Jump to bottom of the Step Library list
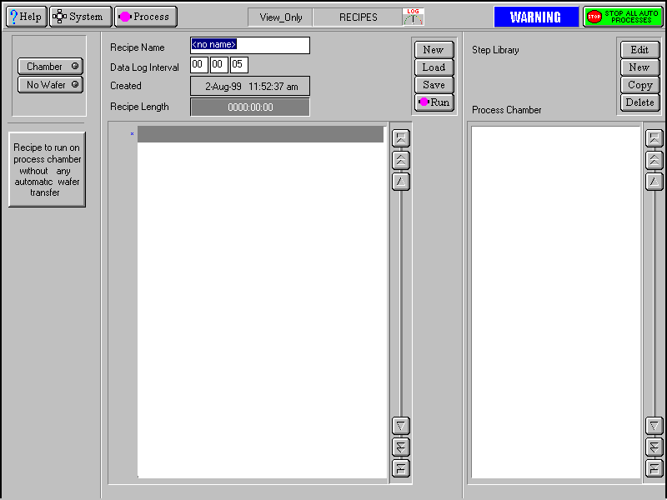The width and height of the screenshot is (667, 500). 654,468
